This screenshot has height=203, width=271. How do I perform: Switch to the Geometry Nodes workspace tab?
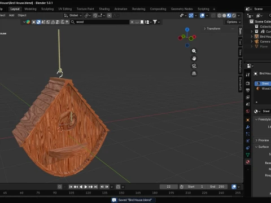tap(182, 9)
